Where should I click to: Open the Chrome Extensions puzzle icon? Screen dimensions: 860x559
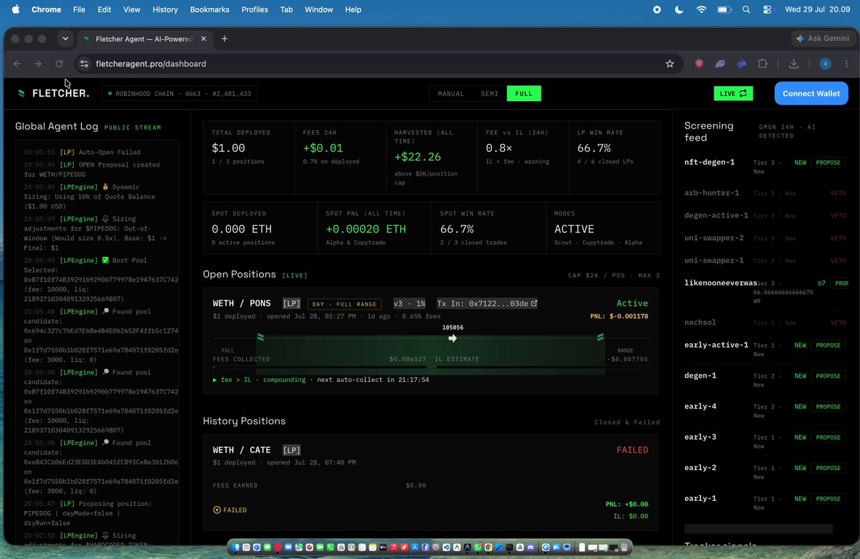pos(762,64)
